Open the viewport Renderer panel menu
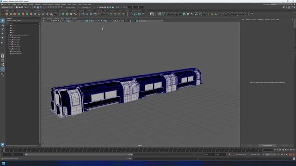This screenshot has width=296, height=166. click(68, 18)
